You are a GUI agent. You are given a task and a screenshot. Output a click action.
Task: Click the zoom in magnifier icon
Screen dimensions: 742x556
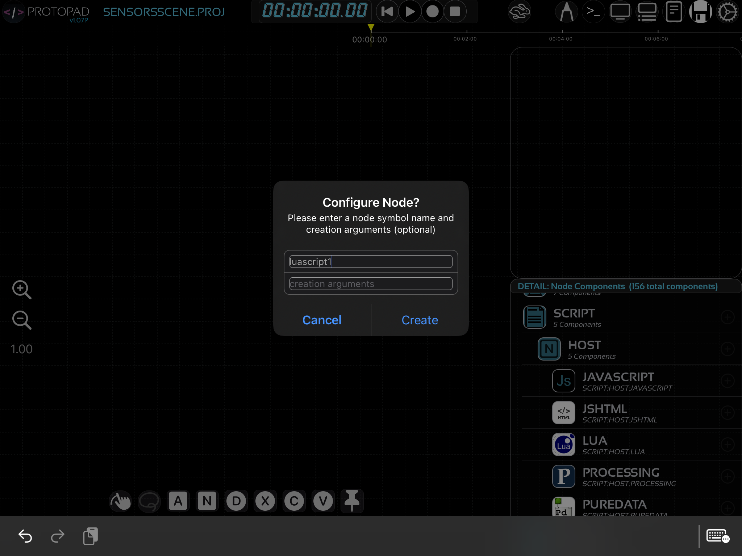click(x=21, y=290)
